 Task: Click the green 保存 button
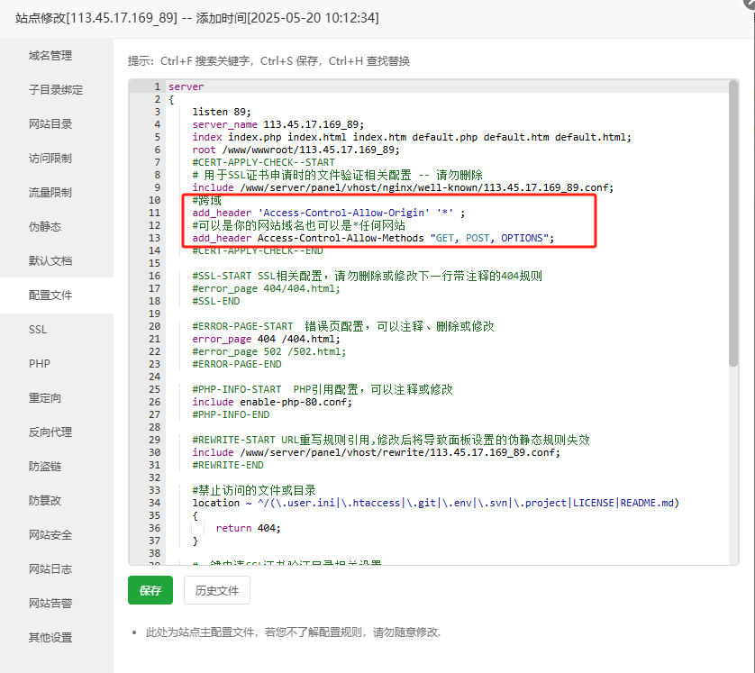(150, 590)
